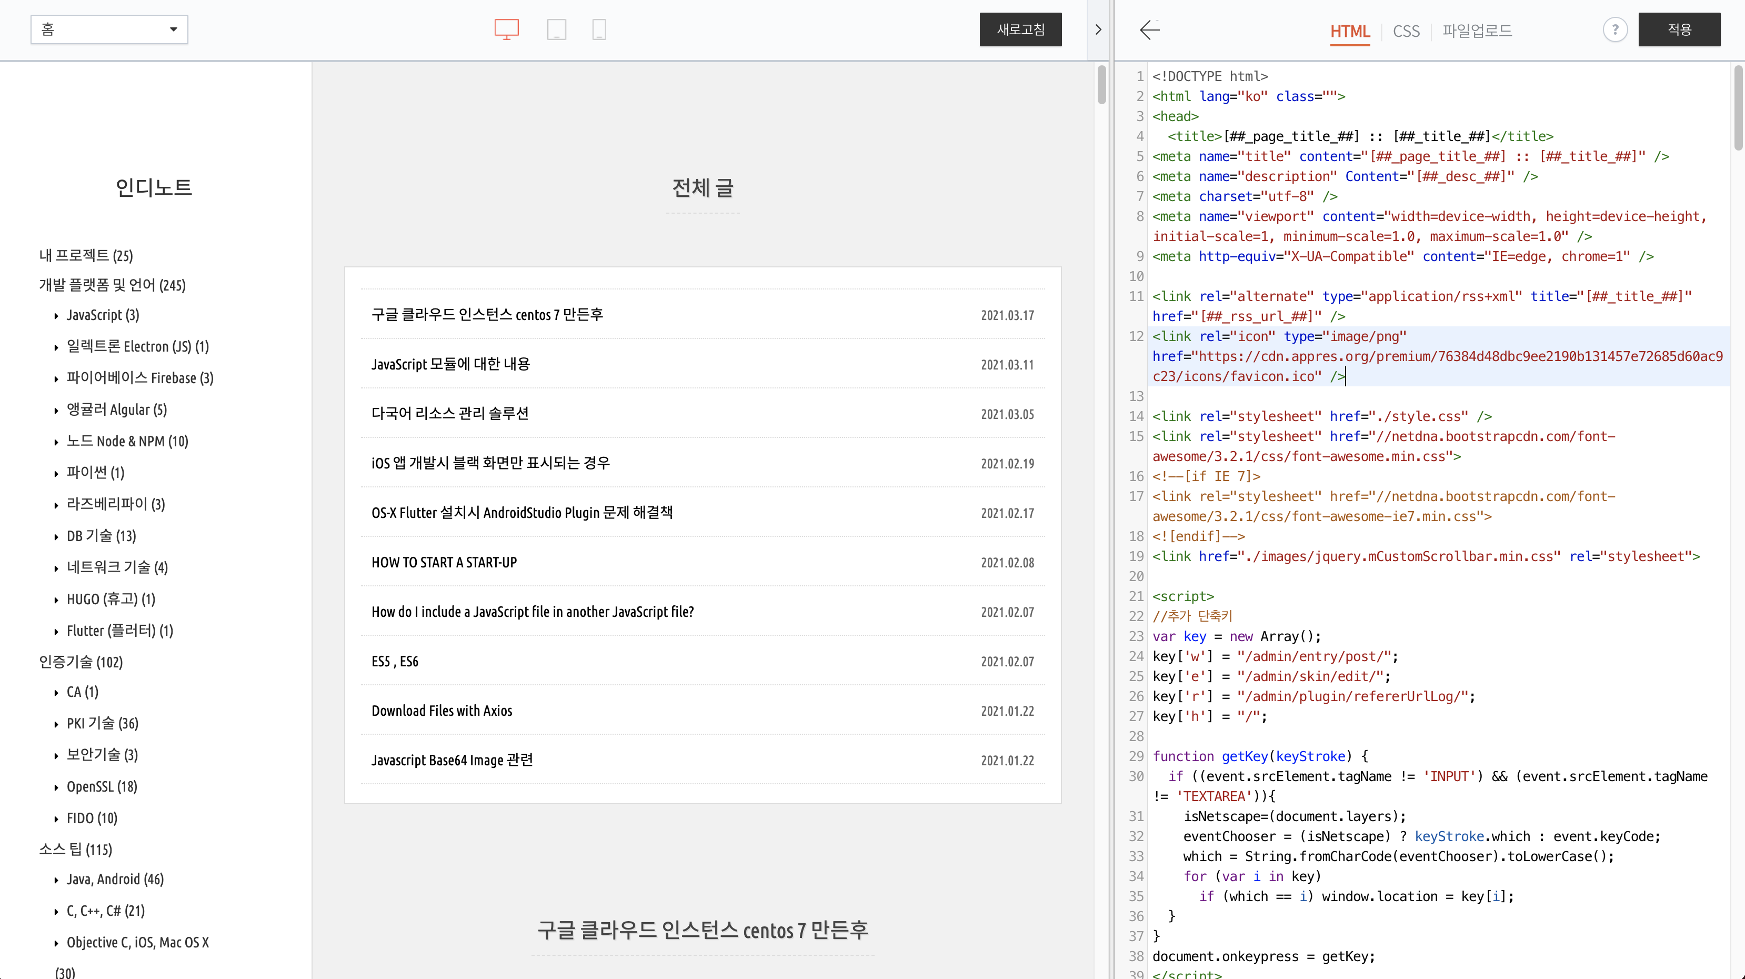The image size is (1745, 979).
Task: Switch to the CSS tab
Action: [x=1406, y=31]
